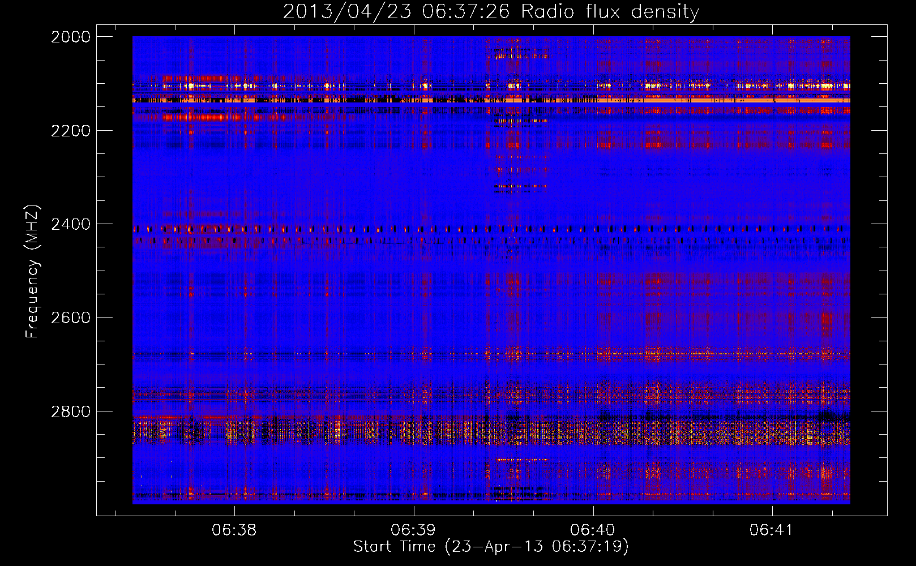This screenshot has width=916, height=566.
Task: Click the "Frequency (MHZ)" axis title
Action: pos(33,272)
